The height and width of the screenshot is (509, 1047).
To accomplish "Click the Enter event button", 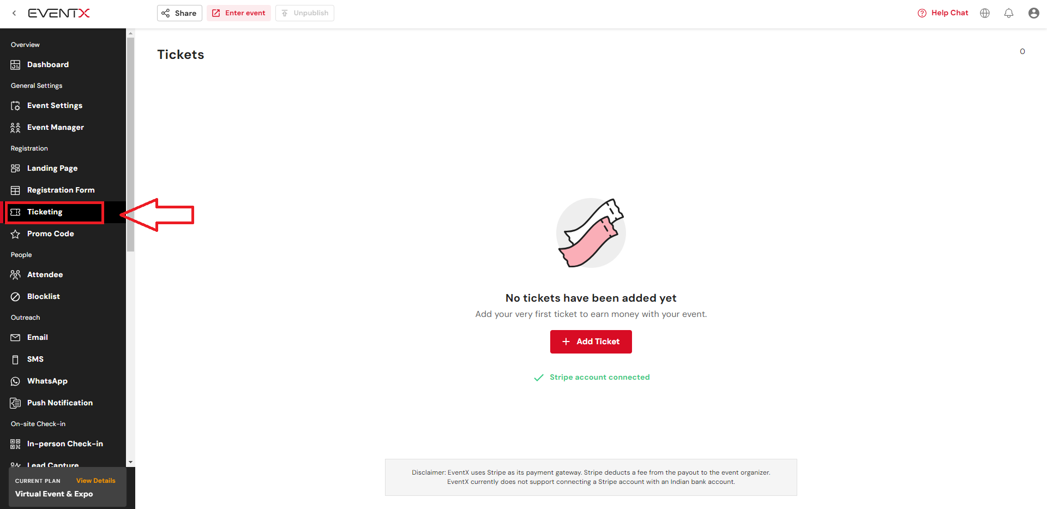I will [239, 13].
